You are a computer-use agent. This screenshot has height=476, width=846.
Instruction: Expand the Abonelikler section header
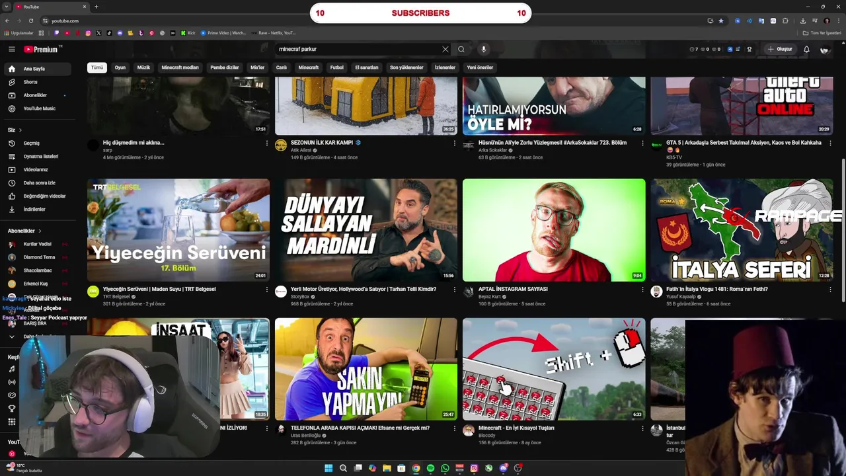[24, 231]
